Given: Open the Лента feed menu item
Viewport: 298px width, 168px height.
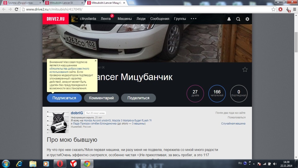Looking at the screenshot, I should 106,19.
